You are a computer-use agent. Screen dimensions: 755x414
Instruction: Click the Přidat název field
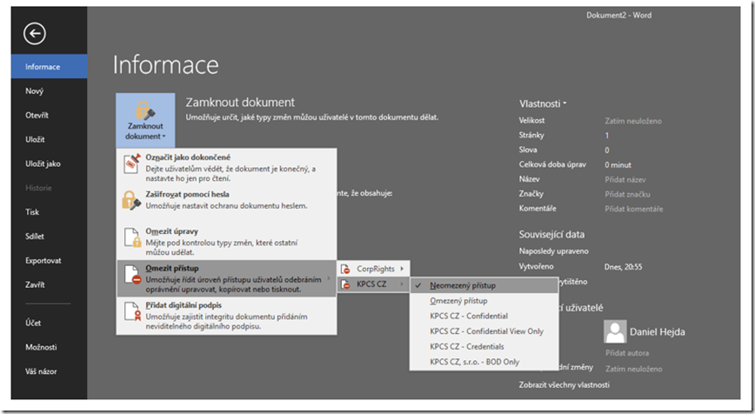click(625, 179)
